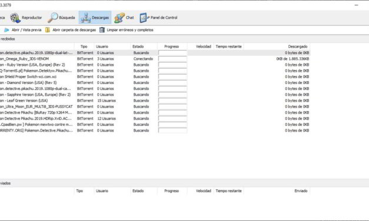Click 0KB de 1.885.336KB downloaded value

click(x=292, y=59)
